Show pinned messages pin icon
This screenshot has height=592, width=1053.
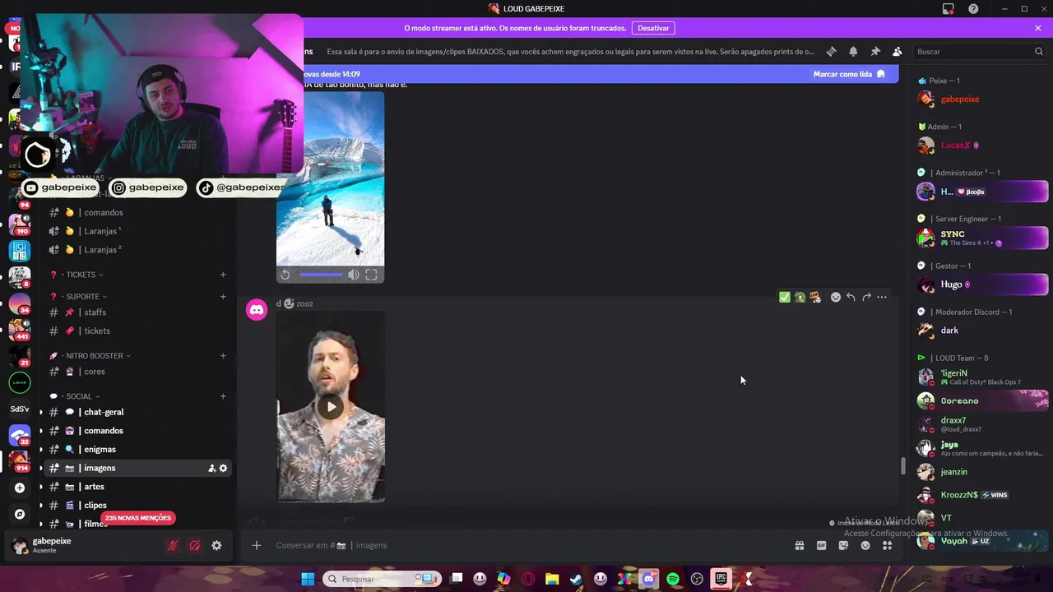point(875,51)
